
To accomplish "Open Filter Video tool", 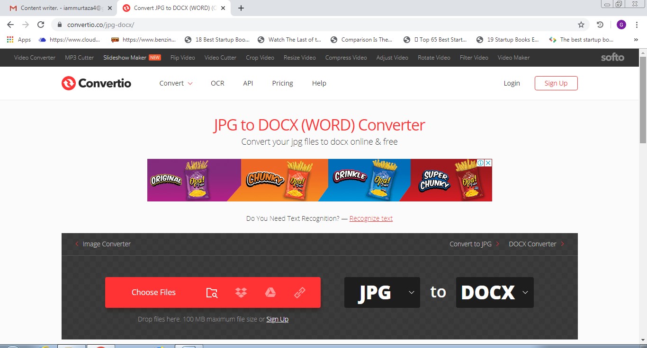I will 474,58.
